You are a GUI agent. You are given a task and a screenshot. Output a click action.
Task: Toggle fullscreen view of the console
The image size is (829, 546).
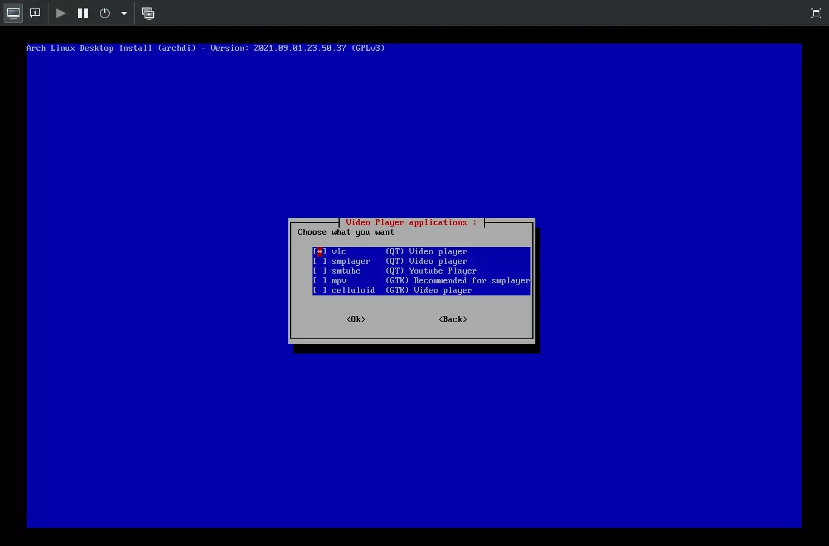click(816, 13)
